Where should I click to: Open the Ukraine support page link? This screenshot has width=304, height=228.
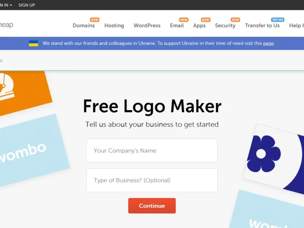tap(268, 43)
